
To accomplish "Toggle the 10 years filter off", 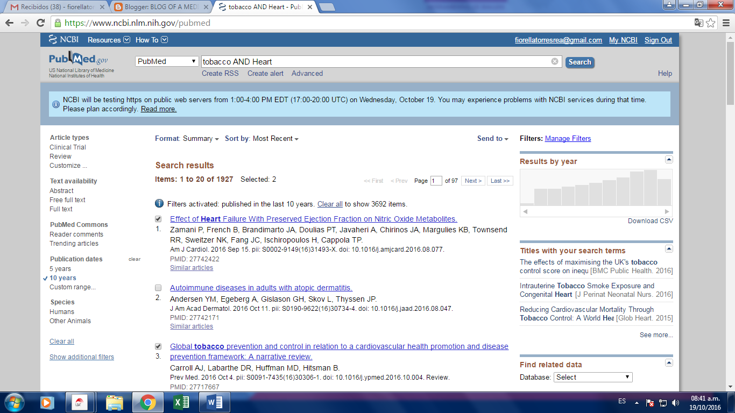I will click(x=63, y=278).
